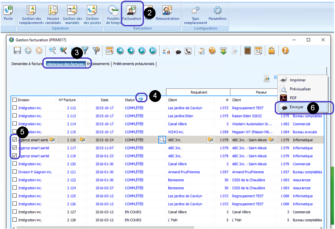This screenshot has width=335, height=229.
Task: Check the box for invoice 2 120
Action: tap(14, 164)
